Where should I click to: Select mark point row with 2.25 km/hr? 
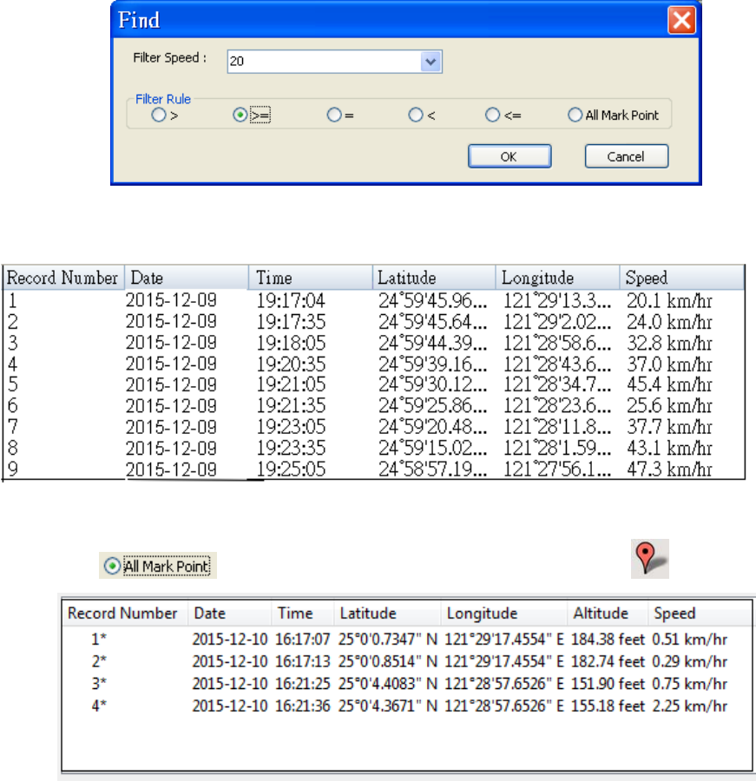tap(407, 706)
